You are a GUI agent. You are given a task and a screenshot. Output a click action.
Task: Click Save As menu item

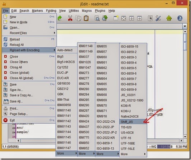click(29, 90)
